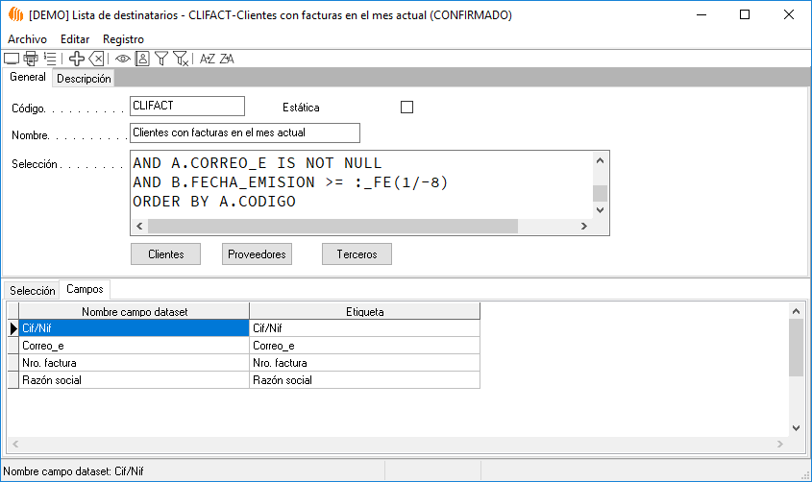Click the delete record icon
Image resolution: width=812 pixels, height=482 pixels.
click(96, 59)
